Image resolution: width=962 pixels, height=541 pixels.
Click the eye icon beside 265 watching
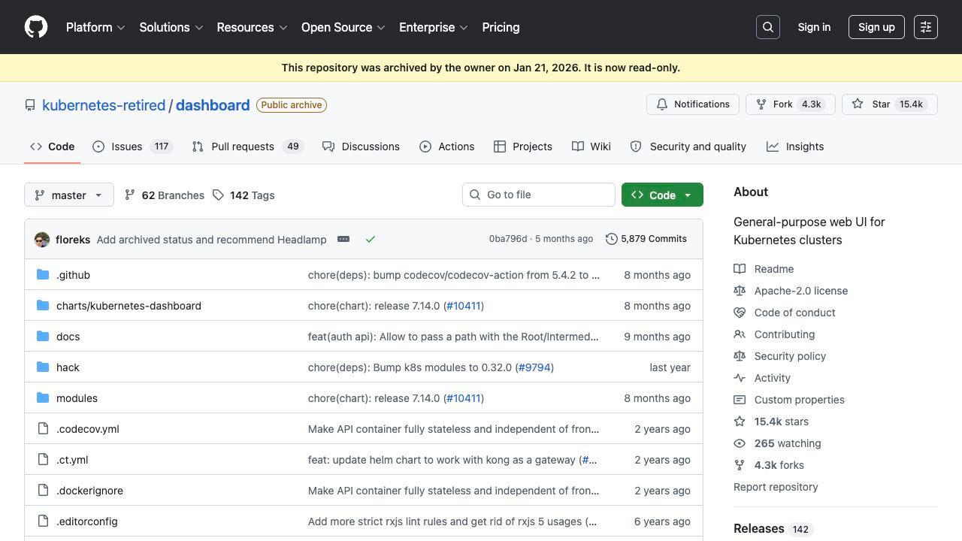[740, 443]
